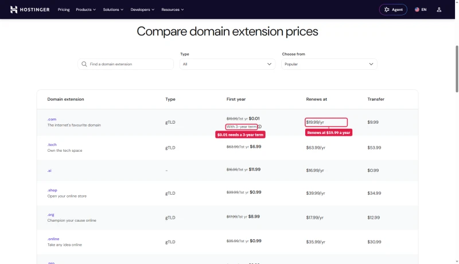Click the $12.99 transfer price
This screenshot has height=264, width=459.
[374, 218]
